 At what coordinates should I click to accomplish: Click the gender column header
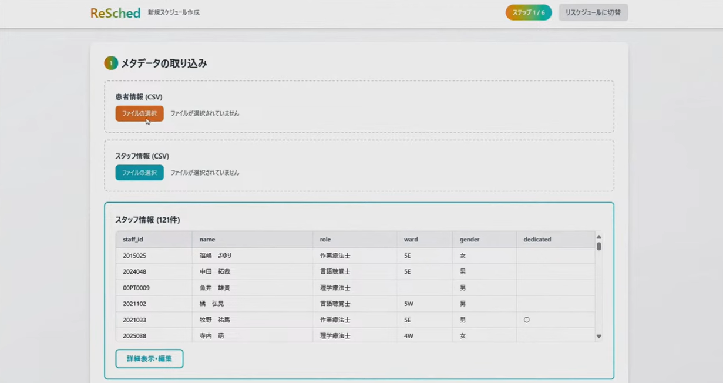tap(470, 240)
